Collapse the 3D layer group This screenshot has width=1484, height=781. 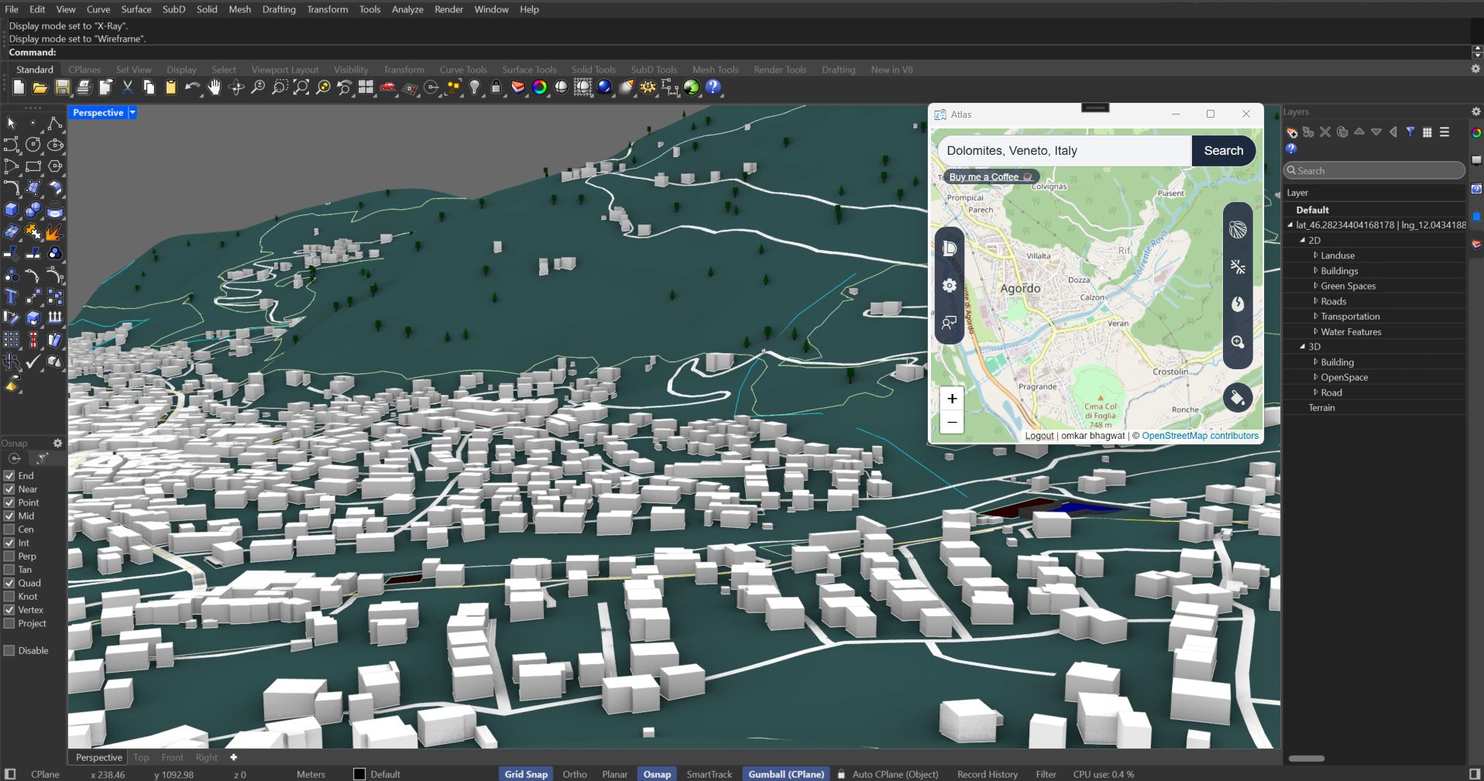1303,347
